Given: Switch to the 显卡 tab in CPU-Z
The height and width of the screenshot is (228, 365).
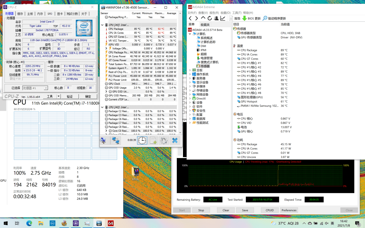Looking at the screenshot, I should (60, 14).
